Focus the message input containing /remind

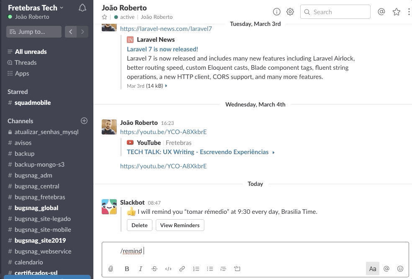click(255, 251)
